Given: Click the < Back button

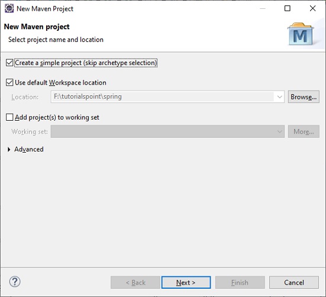Looking at the screenshot, I should point(135,282).
